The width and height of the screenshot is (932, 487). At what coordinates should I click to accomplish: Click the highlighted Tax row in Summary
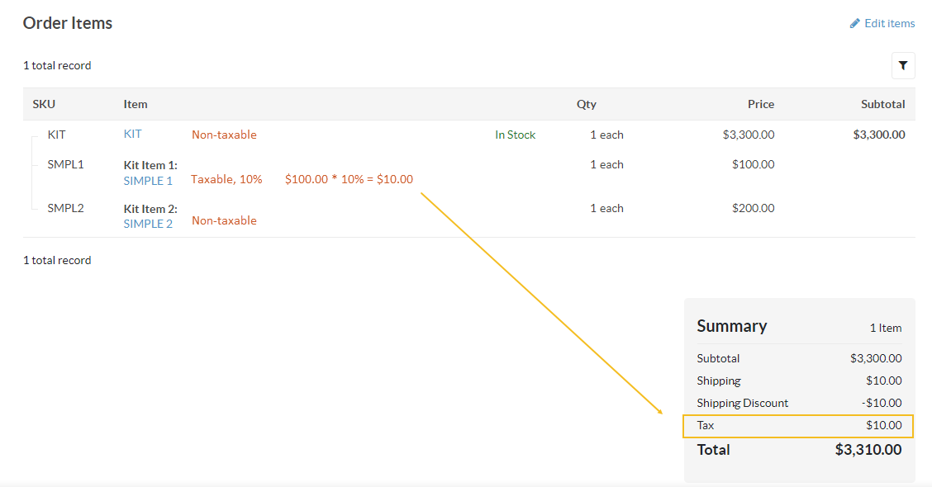(798, 426)
